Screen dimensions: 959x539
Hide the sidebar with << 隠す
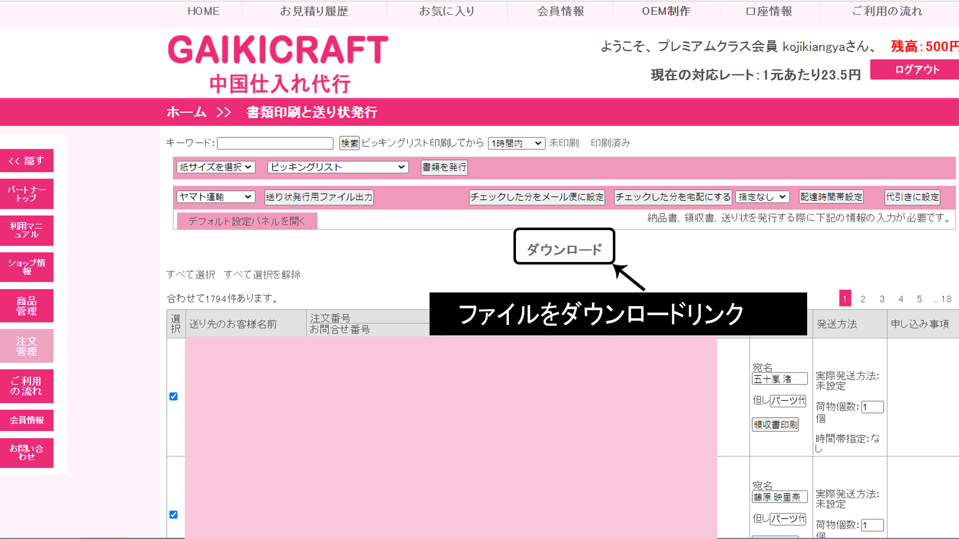coord(26,161)
